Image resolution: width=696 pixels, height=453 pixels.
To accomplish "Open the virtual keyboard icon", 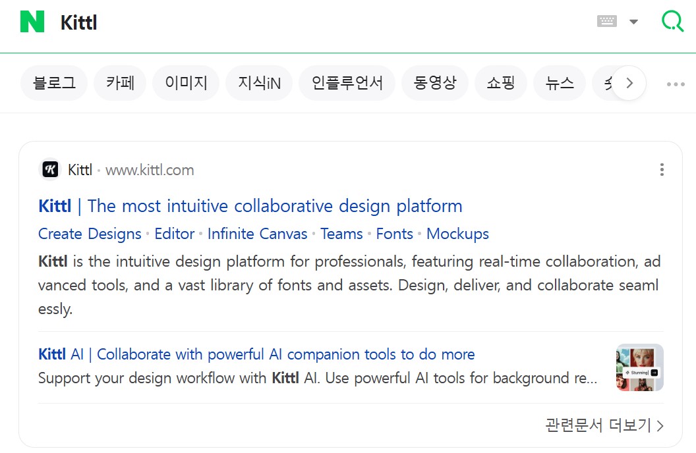I will point(607,21).
